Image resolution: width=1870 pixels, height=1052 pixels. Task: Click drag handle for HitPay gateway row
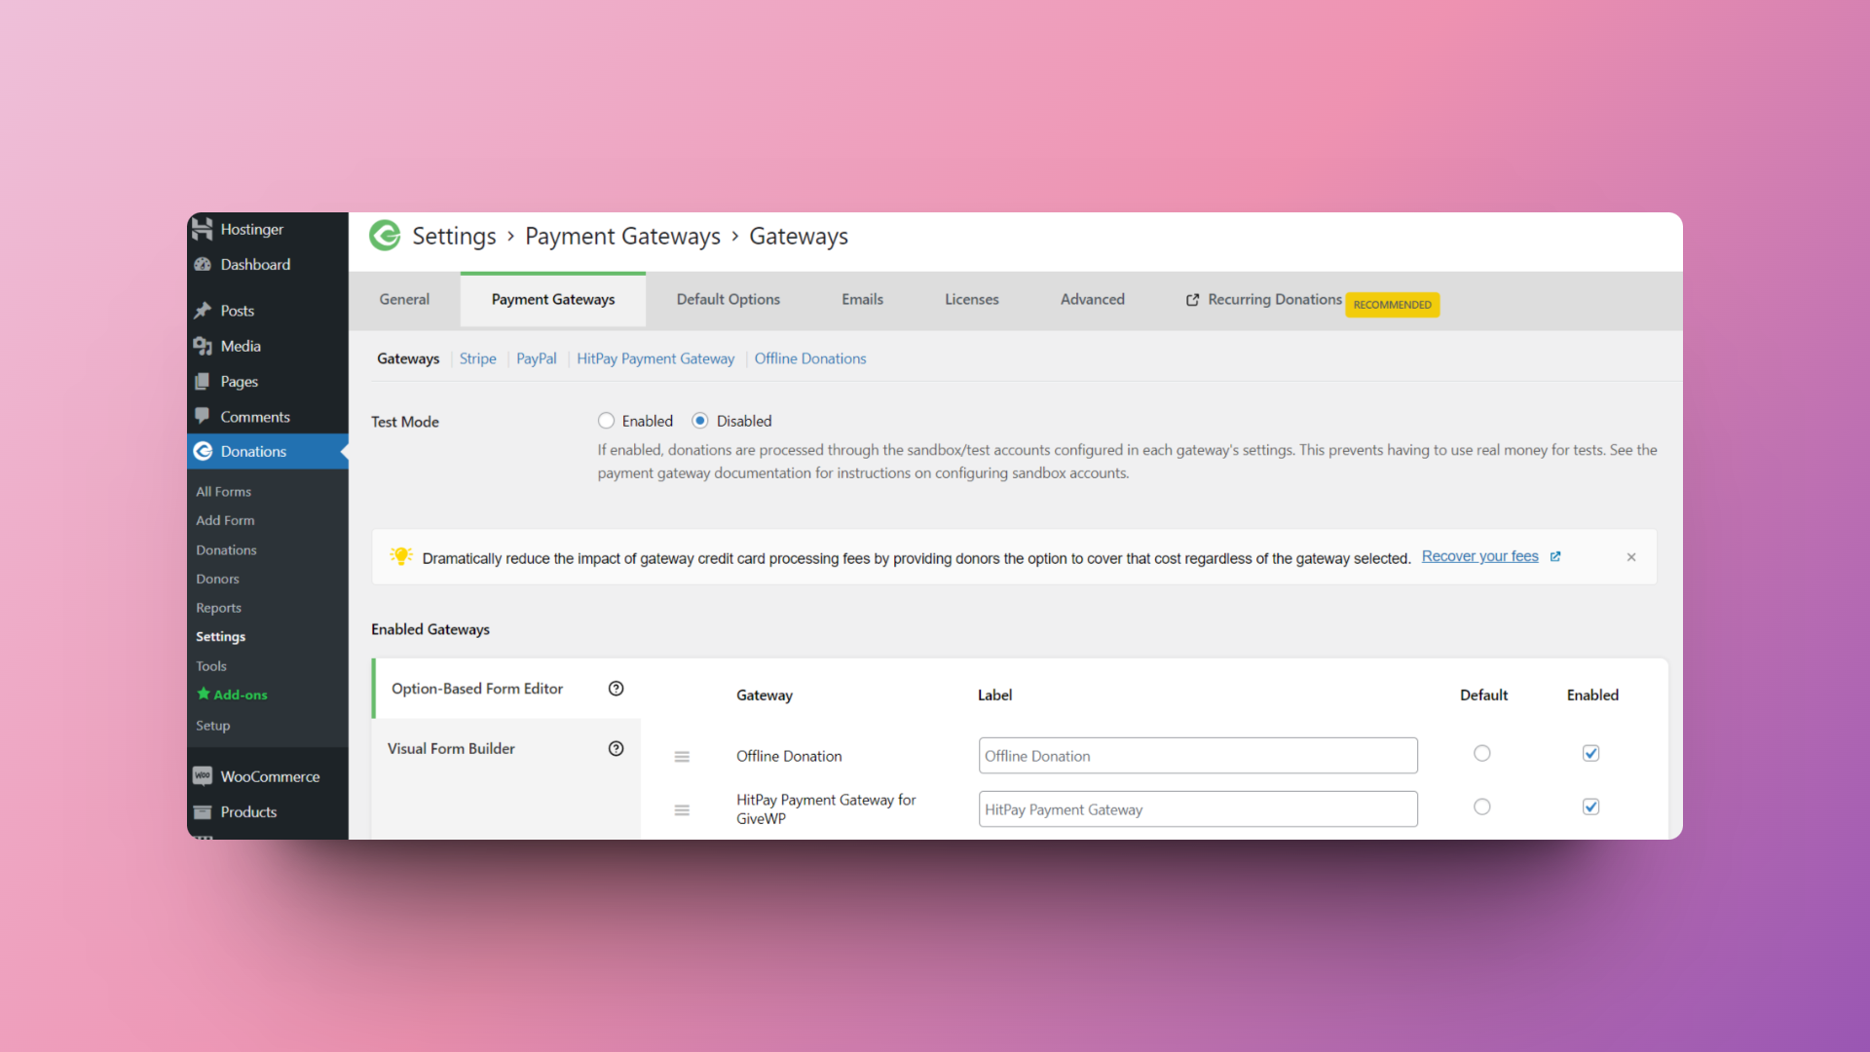(x=682, y=809)
